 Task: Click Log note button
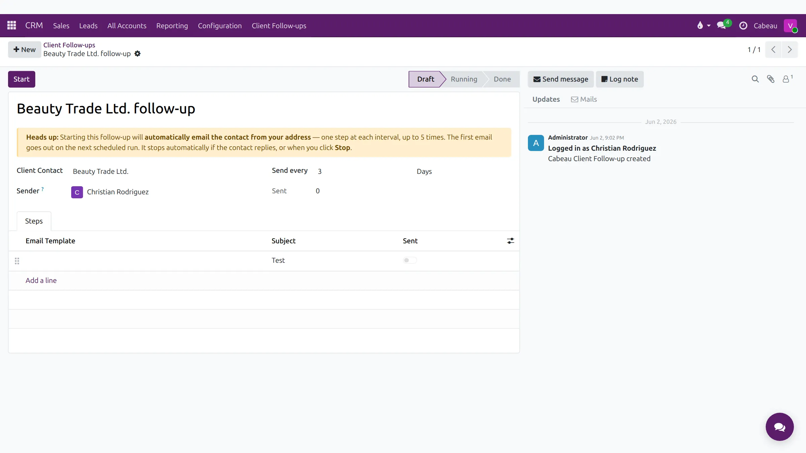coord(620,79)
